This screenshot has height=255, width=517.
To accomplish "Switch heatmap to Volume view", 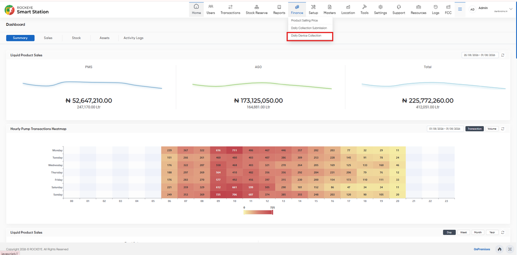I will click(492, 129).
